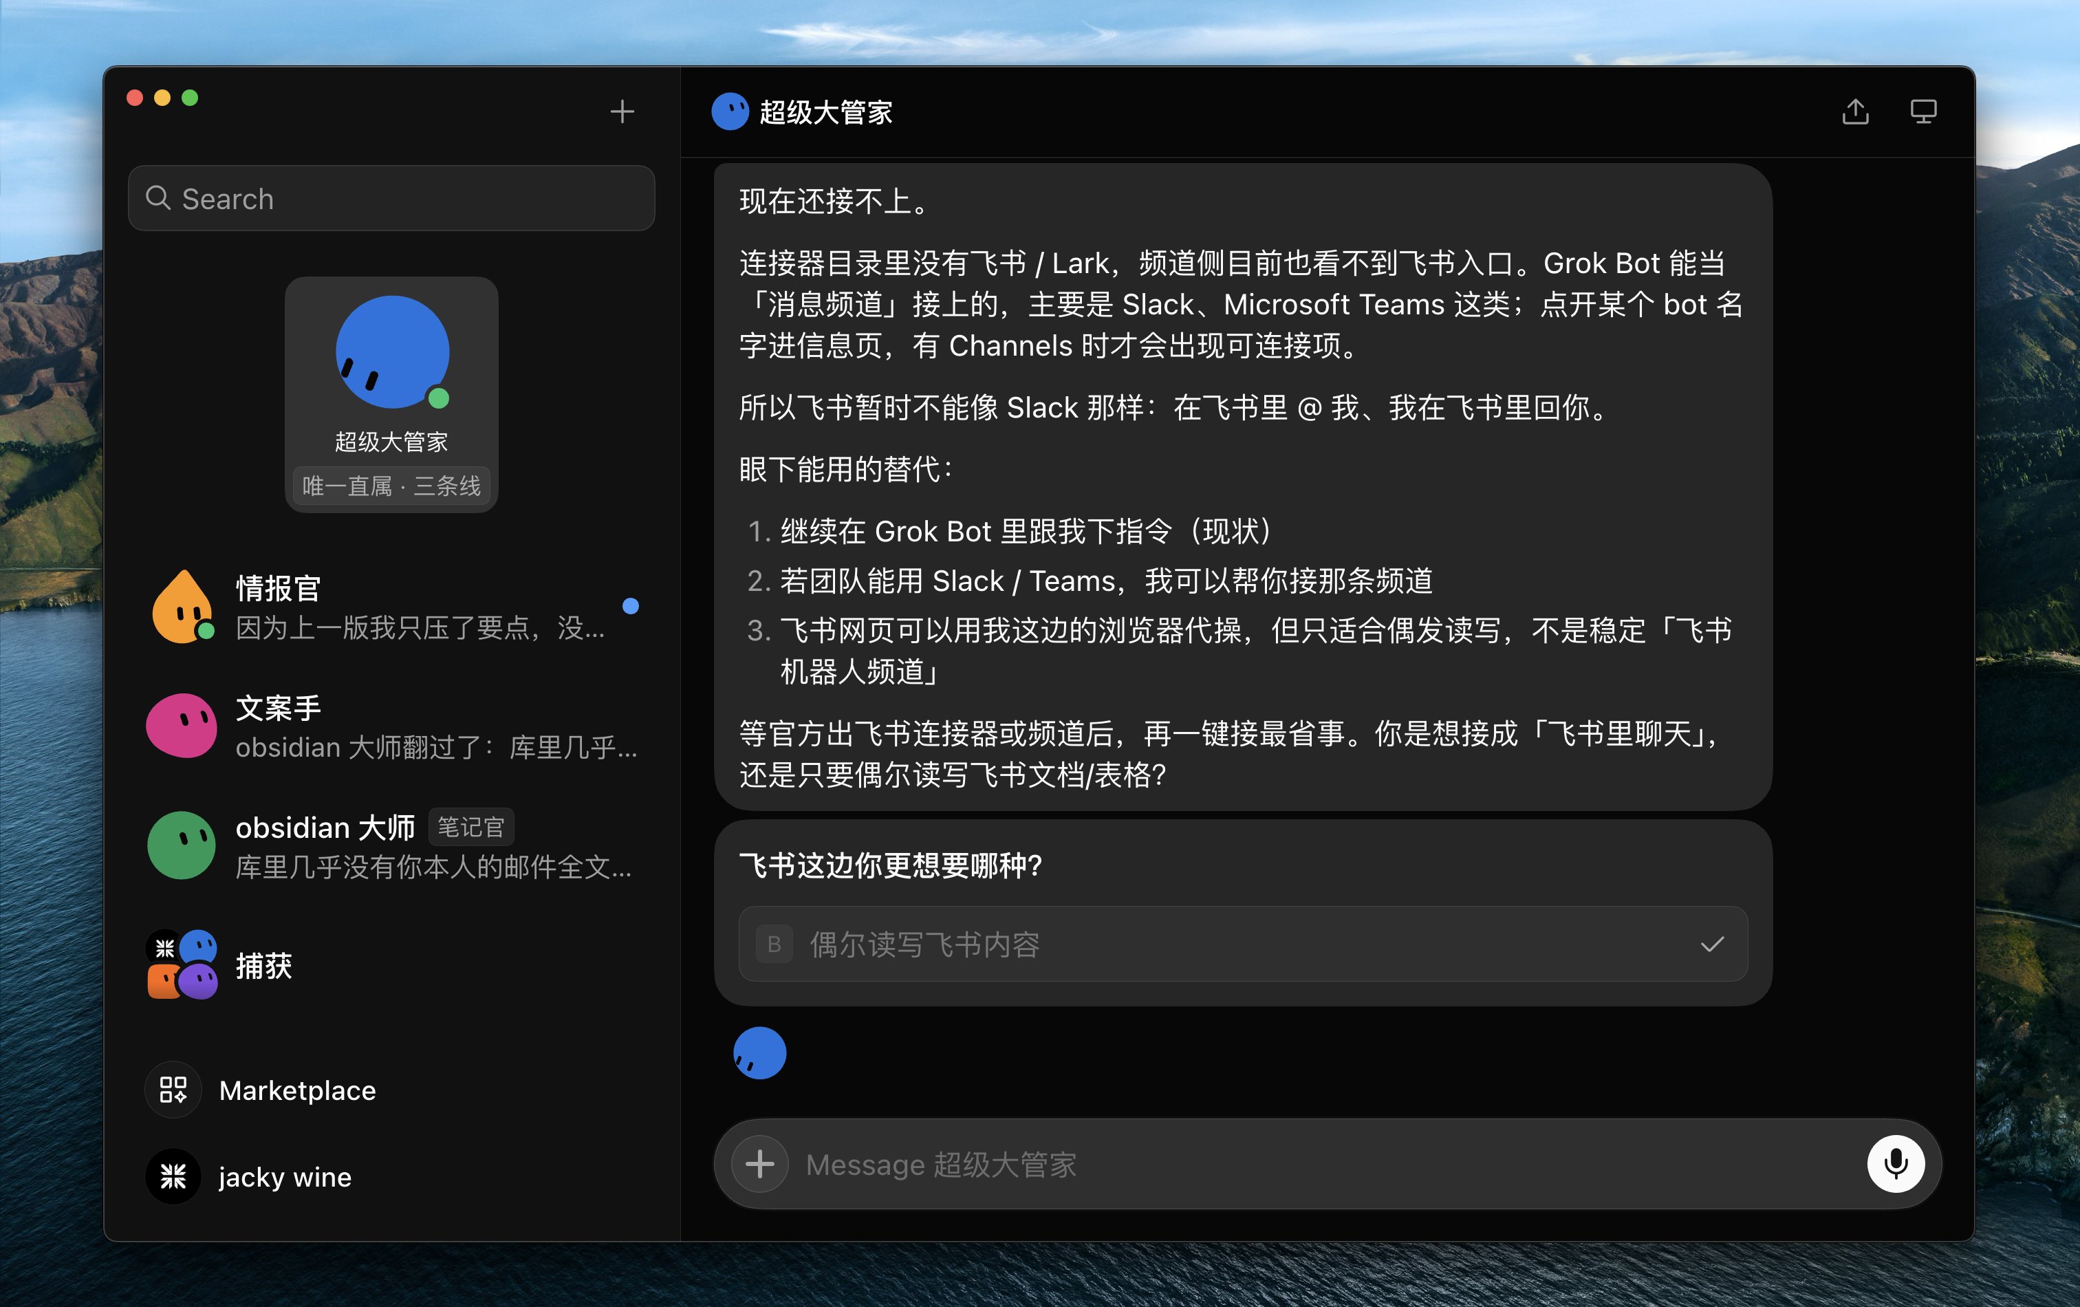Click the share export icon in the header
The image size is (2080, 1307).
[x=1854, y=111]
